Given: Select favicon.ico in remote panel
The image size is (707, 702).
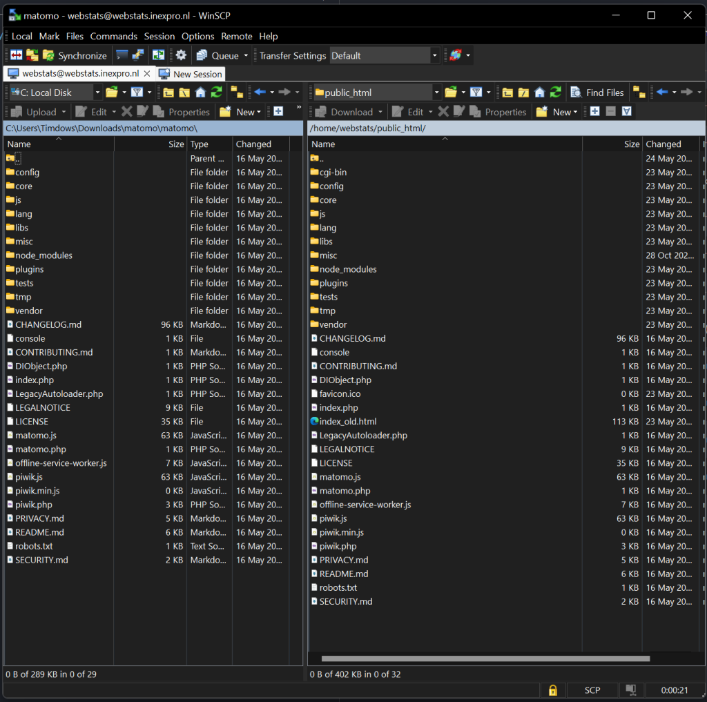Looking at the screenshot, I should point(340,393).
